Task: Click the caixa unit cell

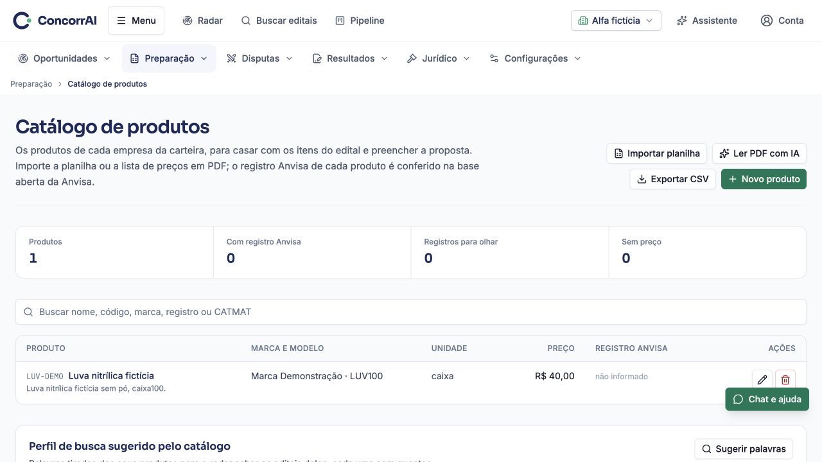Action: click(x=442, y=376)
